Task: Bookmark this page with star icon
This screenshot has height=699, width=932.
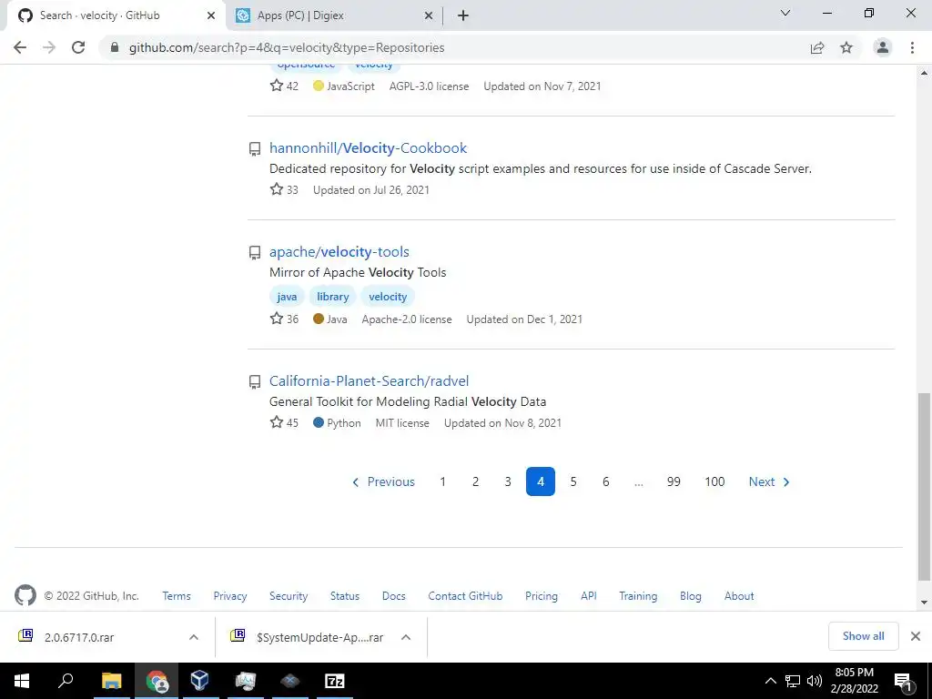Action: tap(846, 47)
